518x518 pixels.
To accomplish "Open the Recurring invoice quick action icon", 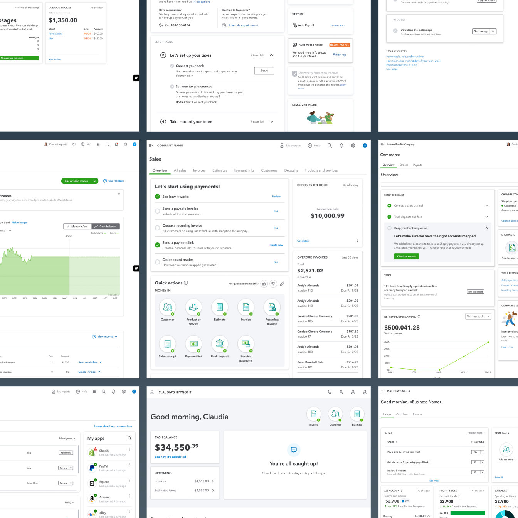I will [x=272, y=307].
